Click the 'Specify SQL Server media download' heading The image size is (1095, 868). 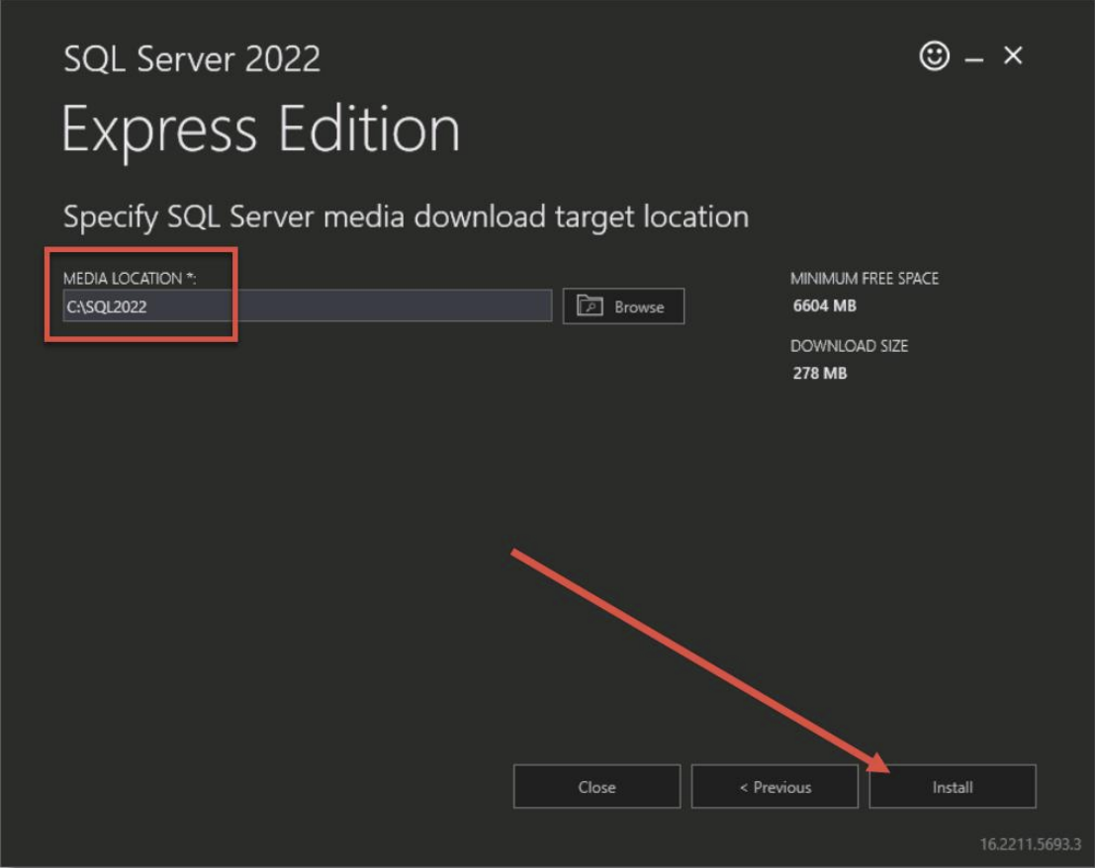[407, 217]
